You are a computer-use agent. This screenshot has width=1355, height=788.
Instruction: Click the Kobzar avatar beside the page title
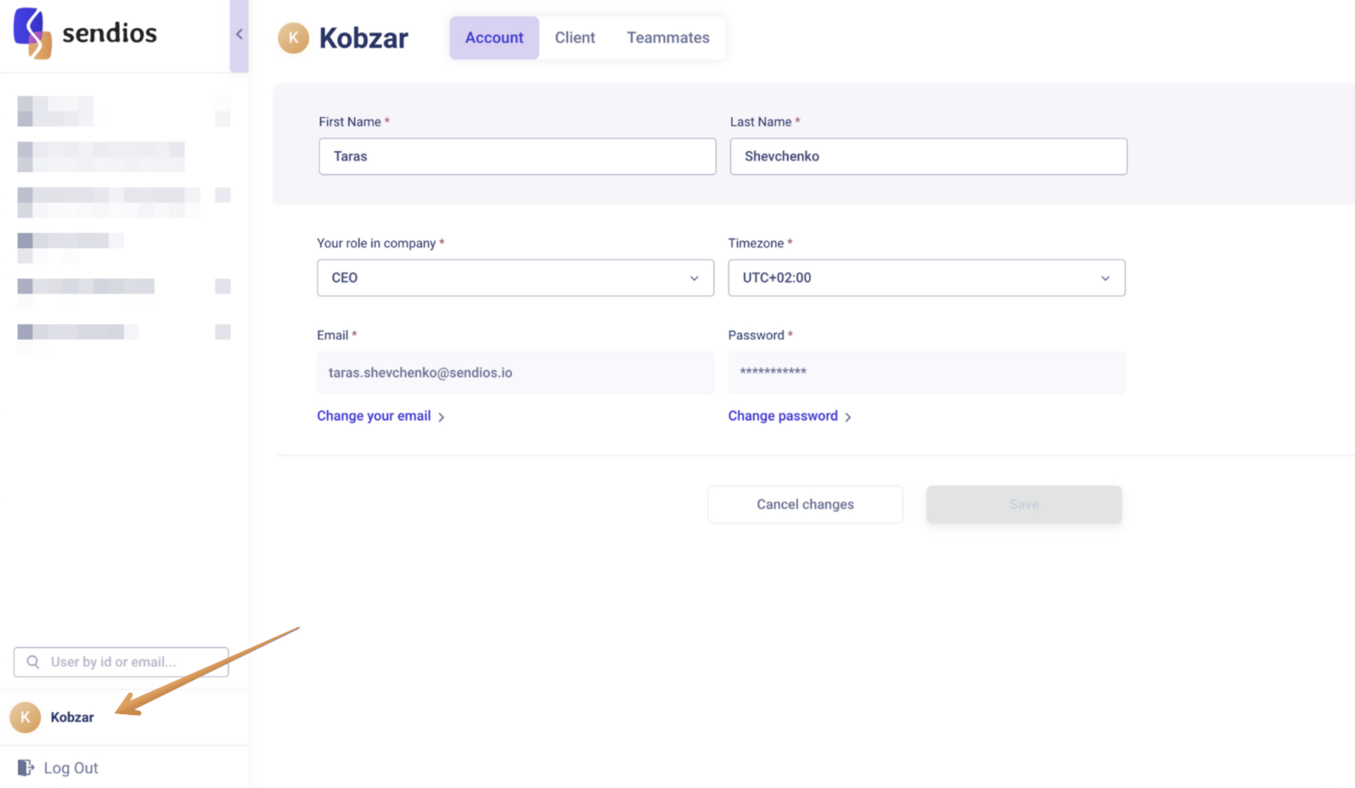point(293,38)
